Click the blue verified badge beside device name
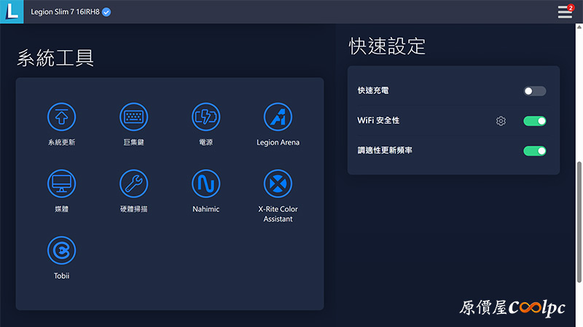583x327 pixels. (107, 12)
